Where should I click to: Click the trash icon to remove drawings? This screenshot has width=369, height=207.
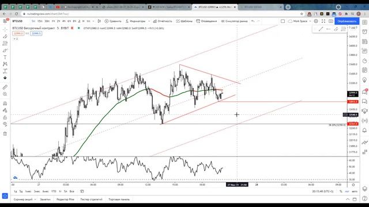click(x=5, y=134)
